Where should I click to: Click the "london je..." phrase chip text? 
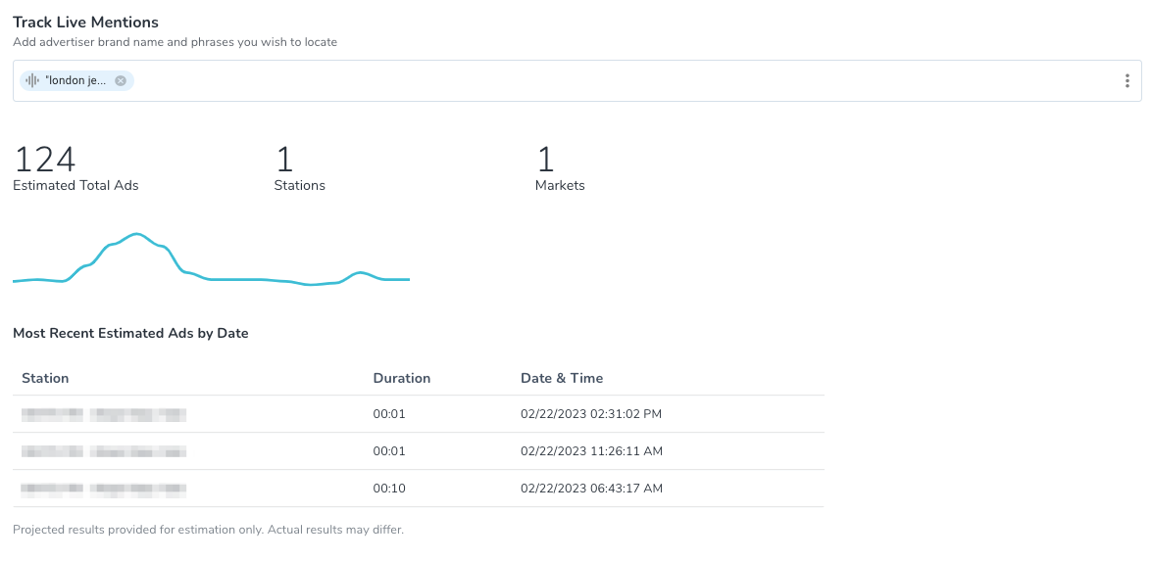pos(75,81)
